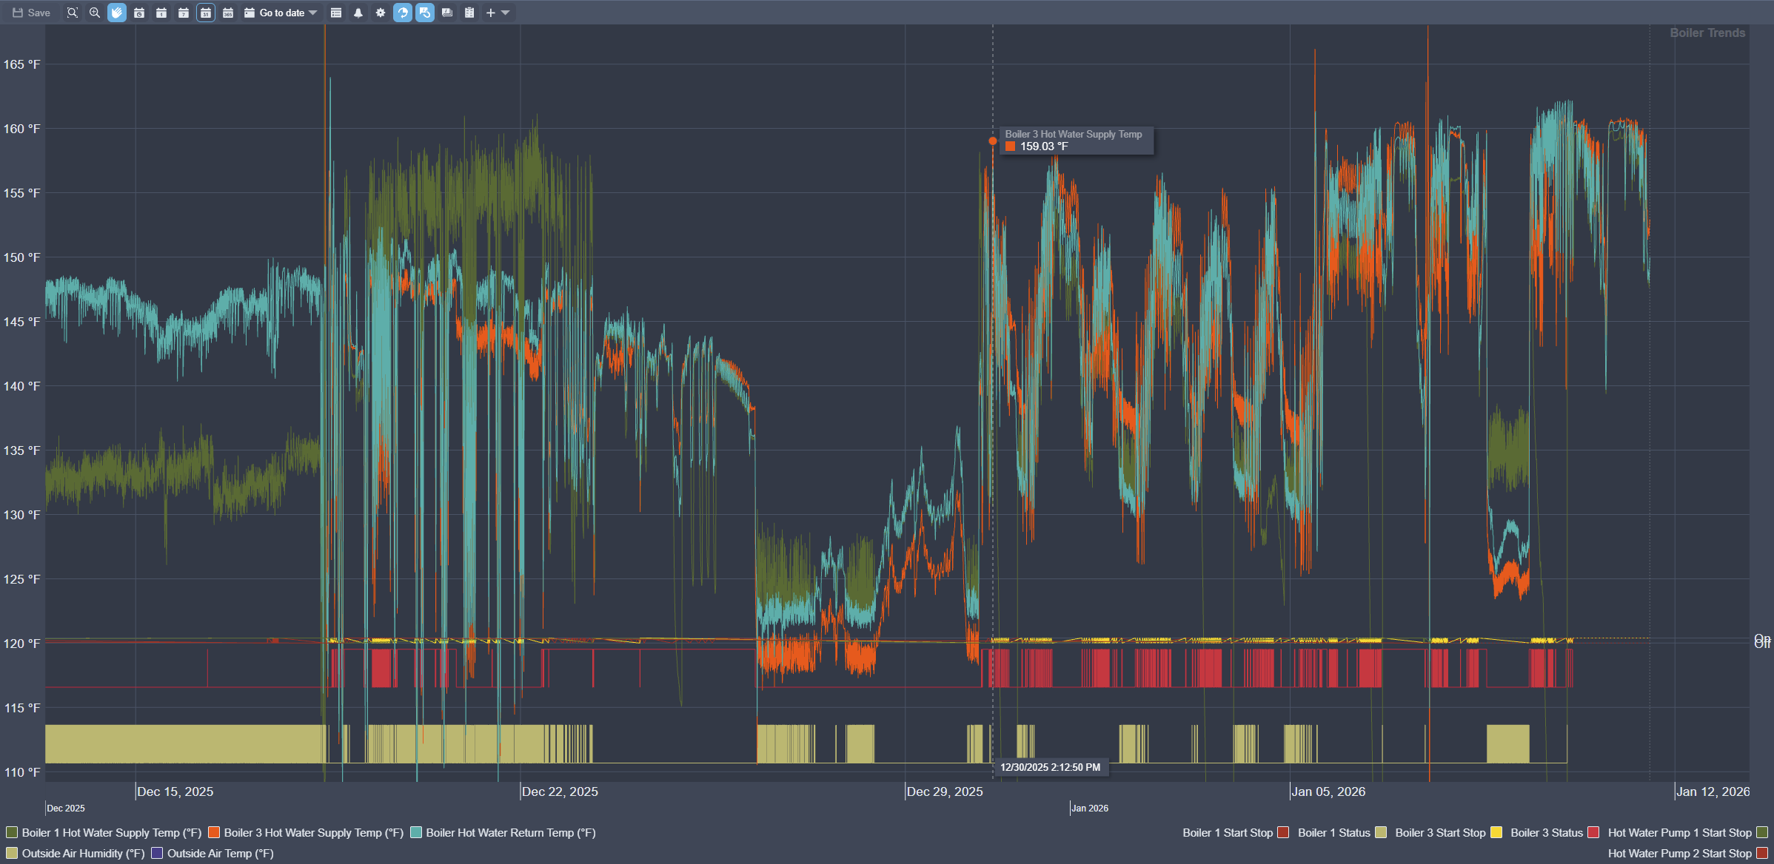This screenshot has height=864, width=1774.
Task: Toggle the highlighted undo-arrow chart button
Action: (425, 13)
